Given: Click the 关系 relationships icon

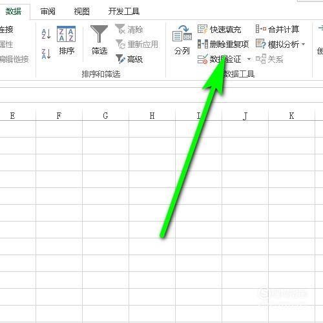Looking at the screenshot, I should 261,59.
